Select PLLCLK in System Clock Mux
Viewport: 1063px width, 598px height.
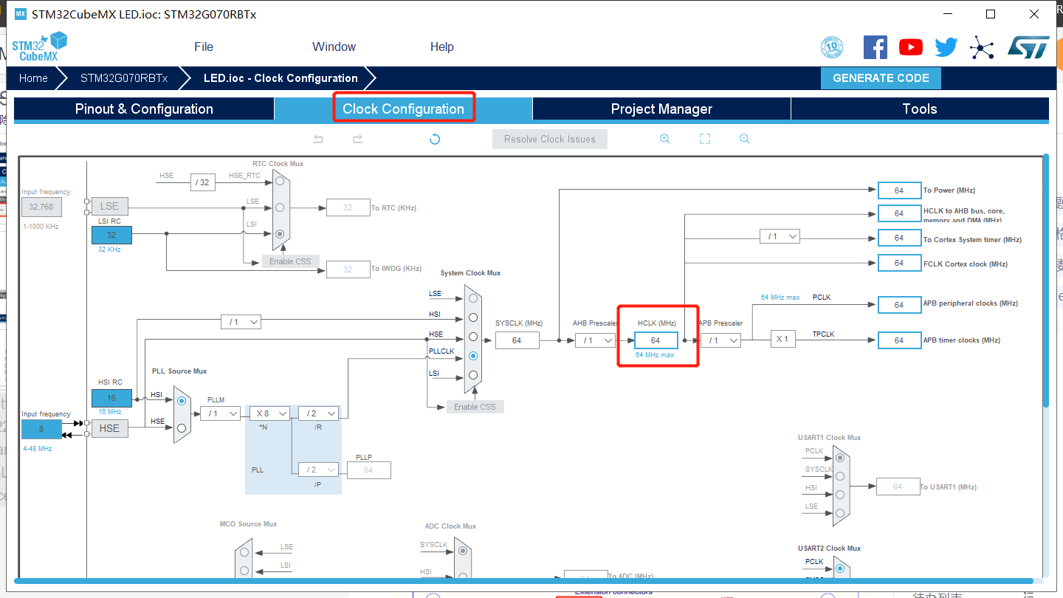[472, 356]
